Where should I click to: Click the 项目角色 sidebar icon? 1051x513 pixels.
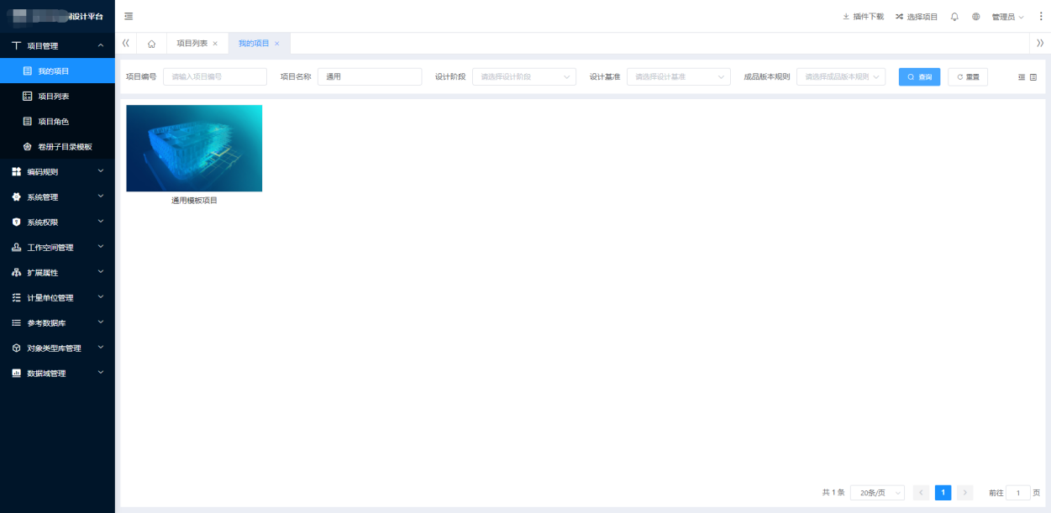28,121
